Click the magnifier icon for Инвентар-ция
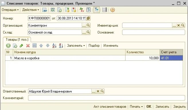Viewport: 188px width, 110px height. 183,25
